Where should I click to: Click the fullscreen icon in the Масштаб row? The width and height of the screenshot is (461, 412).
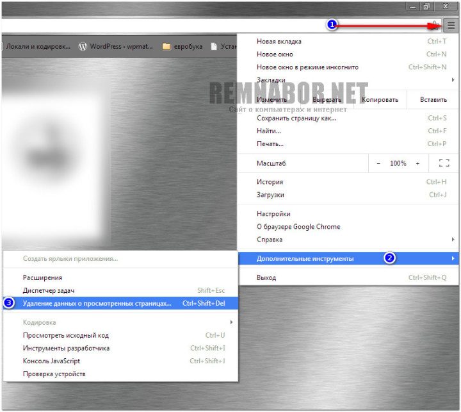point(444,163)
